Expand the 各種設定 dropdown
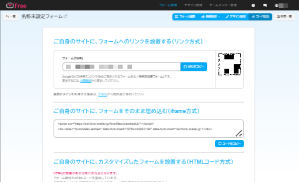 click(210, 17)
